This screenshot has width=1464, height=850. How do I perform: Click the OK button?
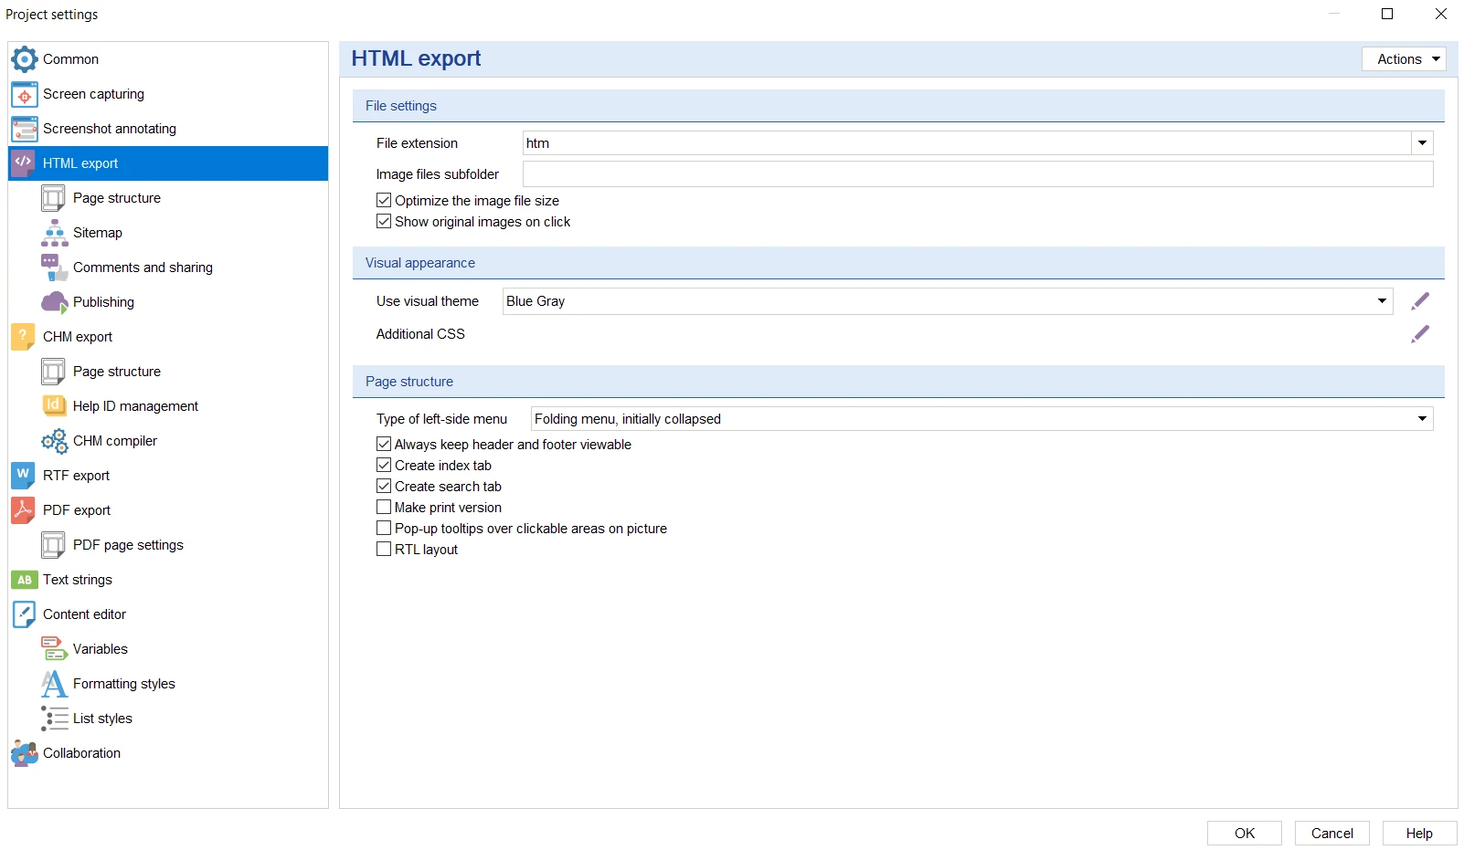coord(1245,834)
